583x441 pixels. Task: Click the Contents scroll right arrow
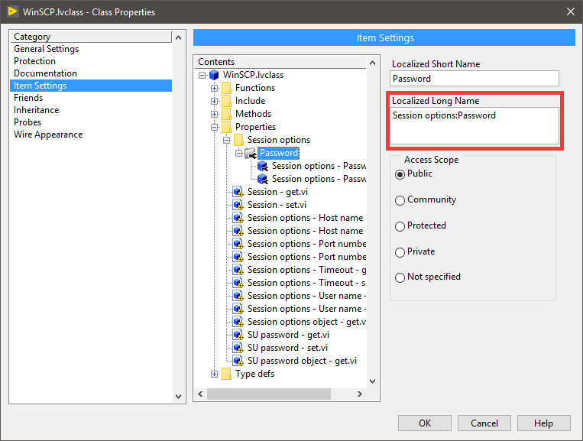point(360,394)
